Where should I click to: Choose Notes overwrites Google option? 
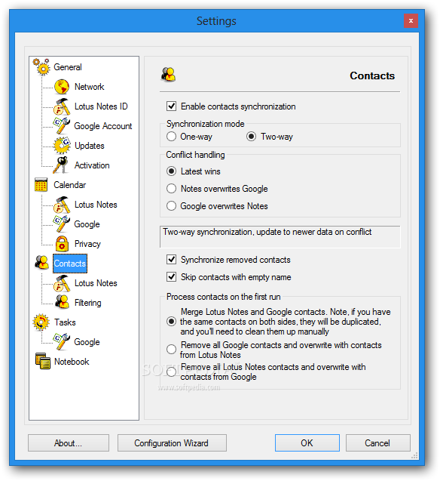pyautogui.click(x=171, y=188)
